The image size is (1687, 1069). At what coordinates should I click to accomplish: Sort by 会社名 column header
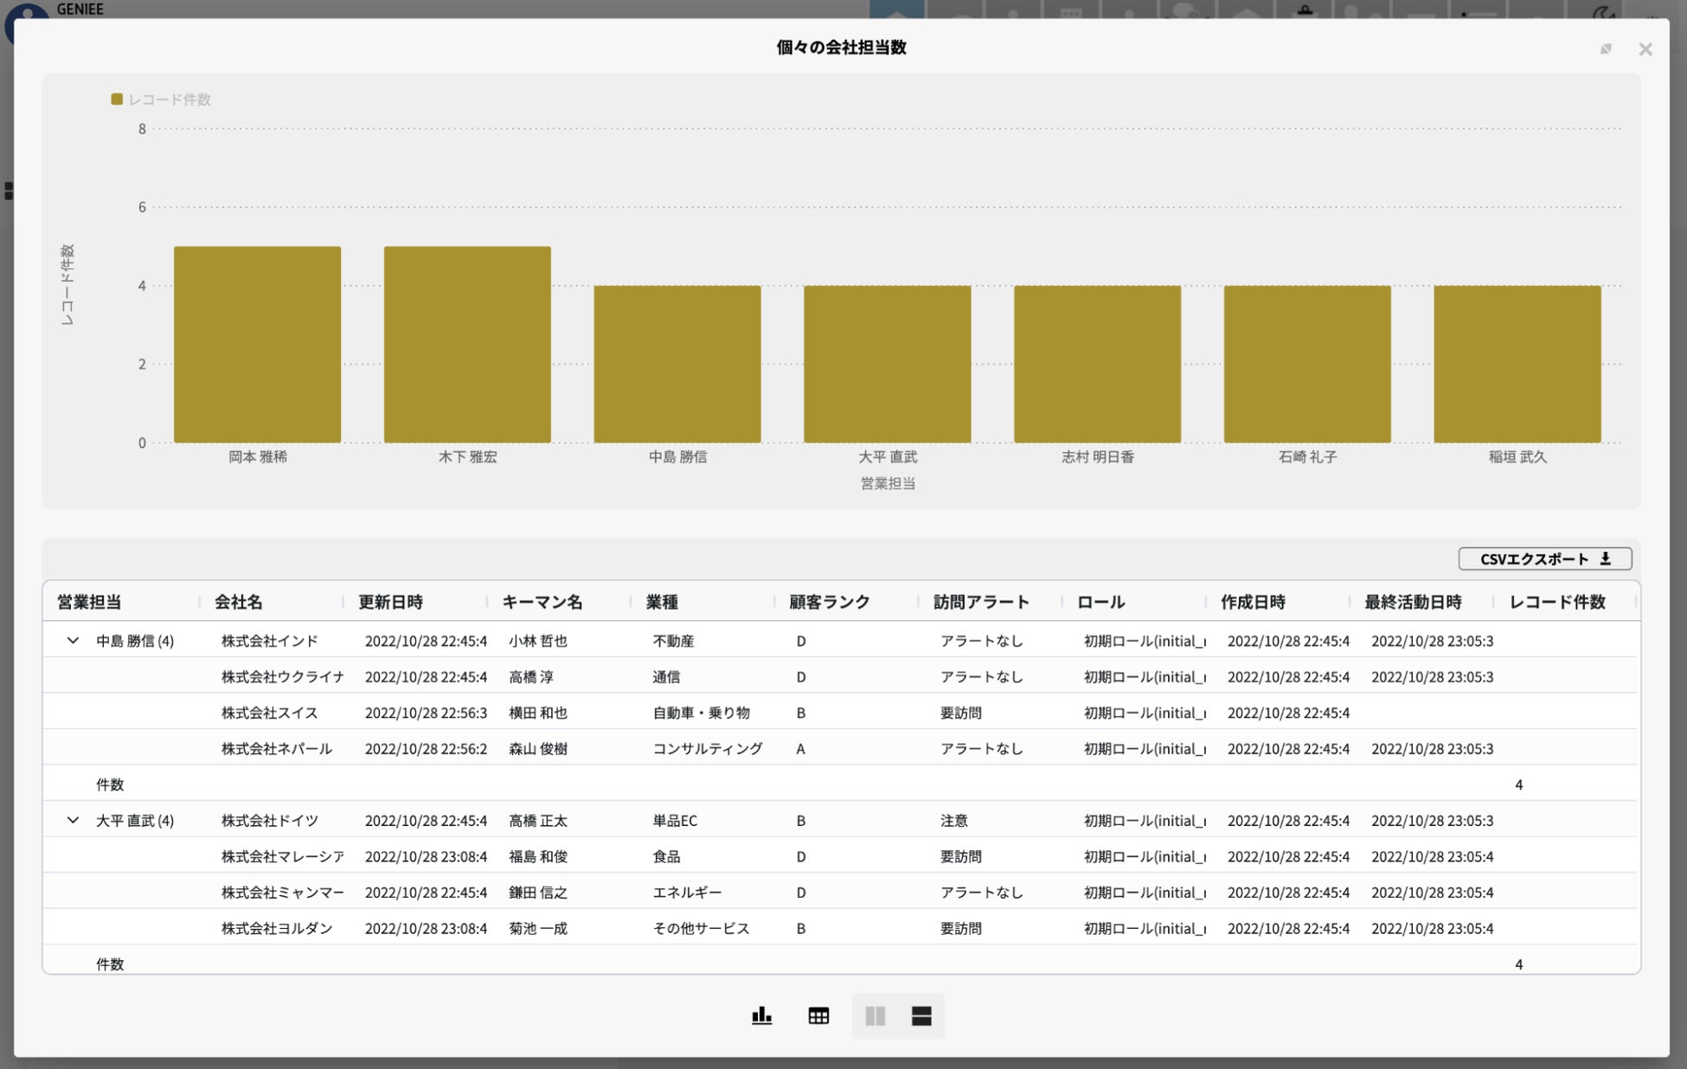coord(239,602)
